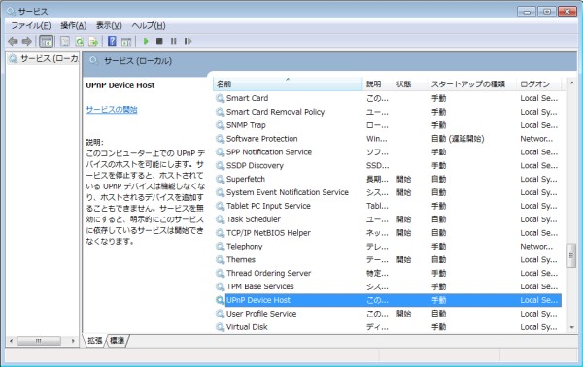Click 自動 (遅延開始) in Software Protection row
This screenshot has height=367, width=583.
pyautogui.click(x=458, y=139)
